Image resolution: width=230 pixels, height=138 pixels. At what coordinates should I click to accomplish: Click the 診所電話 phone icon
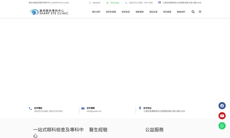tap(30, 109)
